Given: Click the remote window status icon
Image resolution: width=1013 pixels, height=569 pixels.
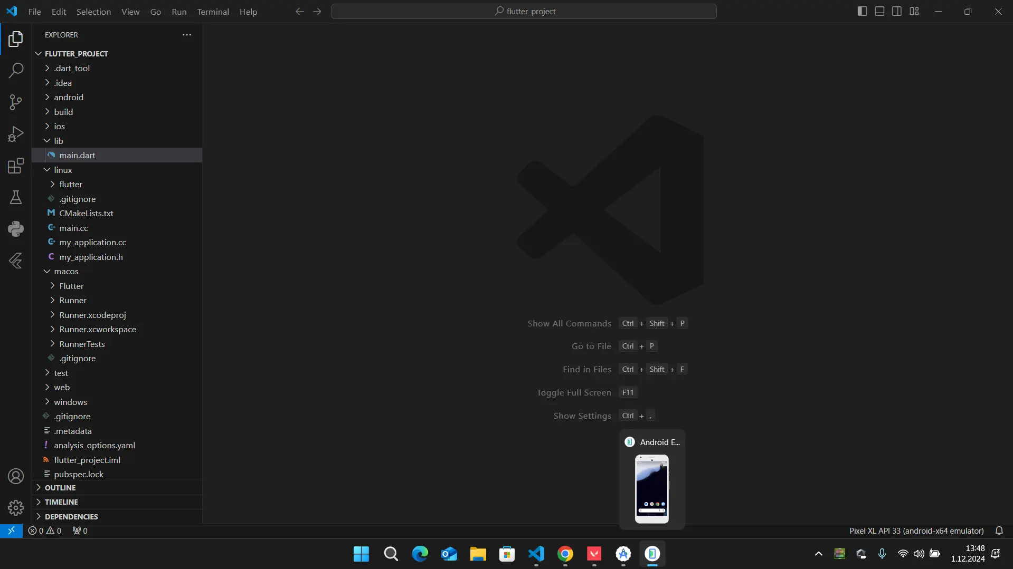Looking at the screenshot, I should point(11,531).
